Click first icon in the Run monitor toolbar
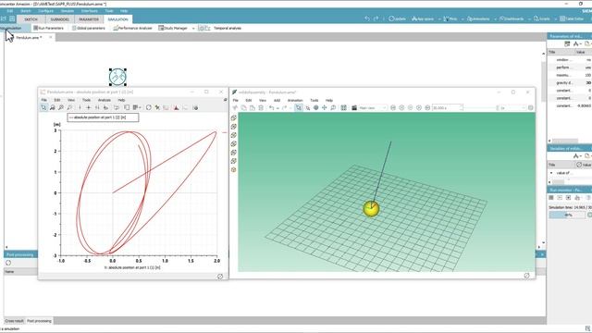592x333 pixels. click(551, 198)
